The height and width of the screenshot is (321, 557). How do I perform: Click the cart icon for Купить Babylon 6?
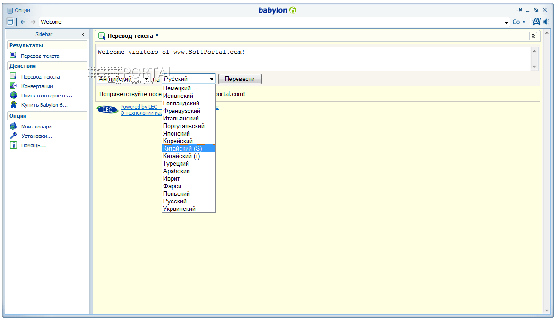[x=14, y=104]
